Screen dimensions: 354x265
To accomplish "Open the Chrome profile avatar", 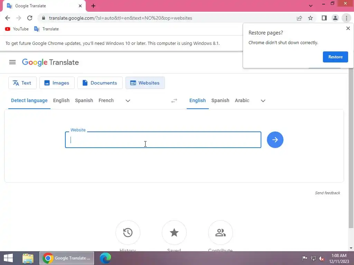I will tap(335, 18).
